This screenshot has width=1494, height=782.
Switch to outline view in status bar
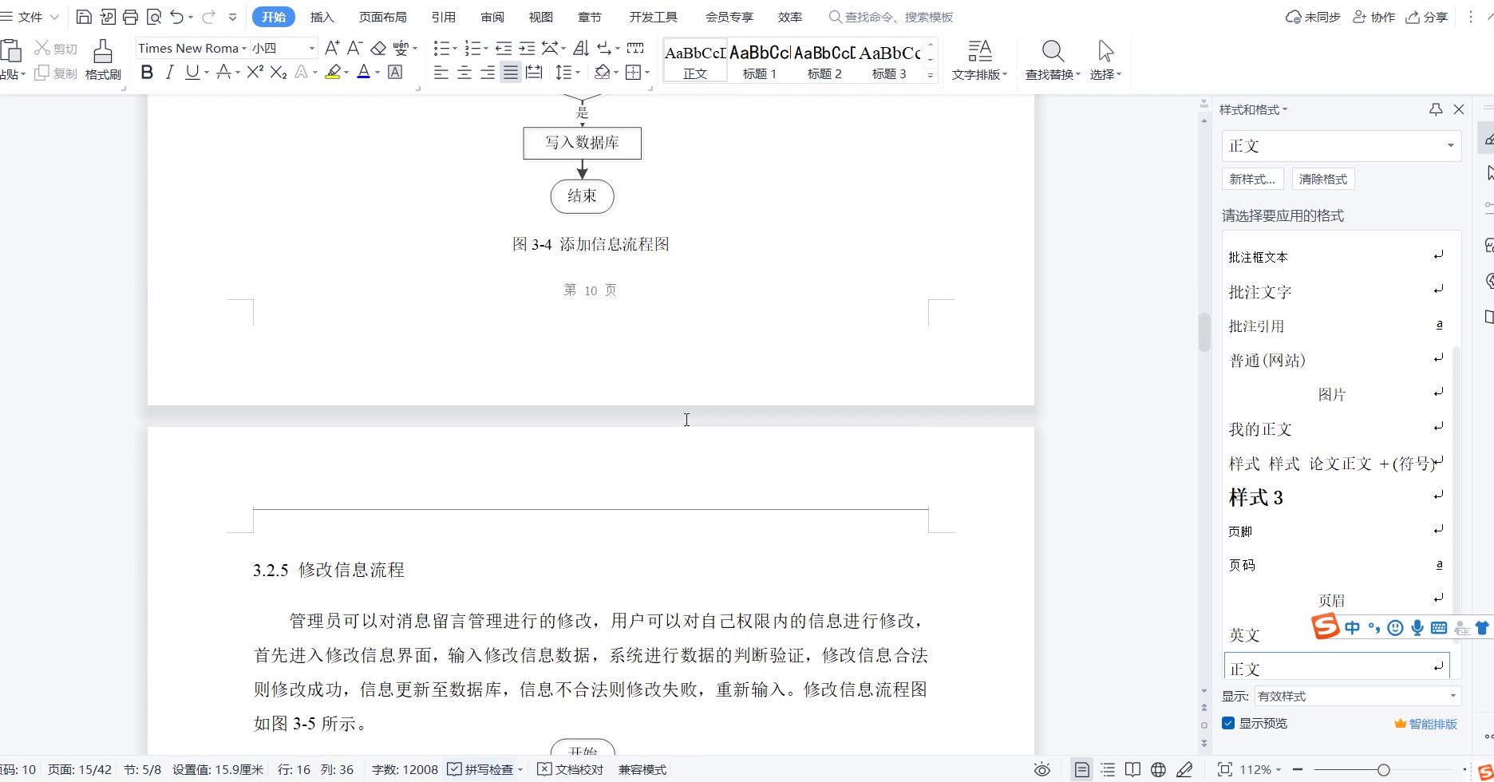click(x=1107, y=770)
